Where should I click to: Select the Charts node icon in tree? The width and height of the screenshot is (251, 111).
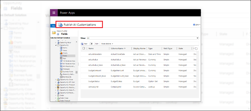(61, 53)
